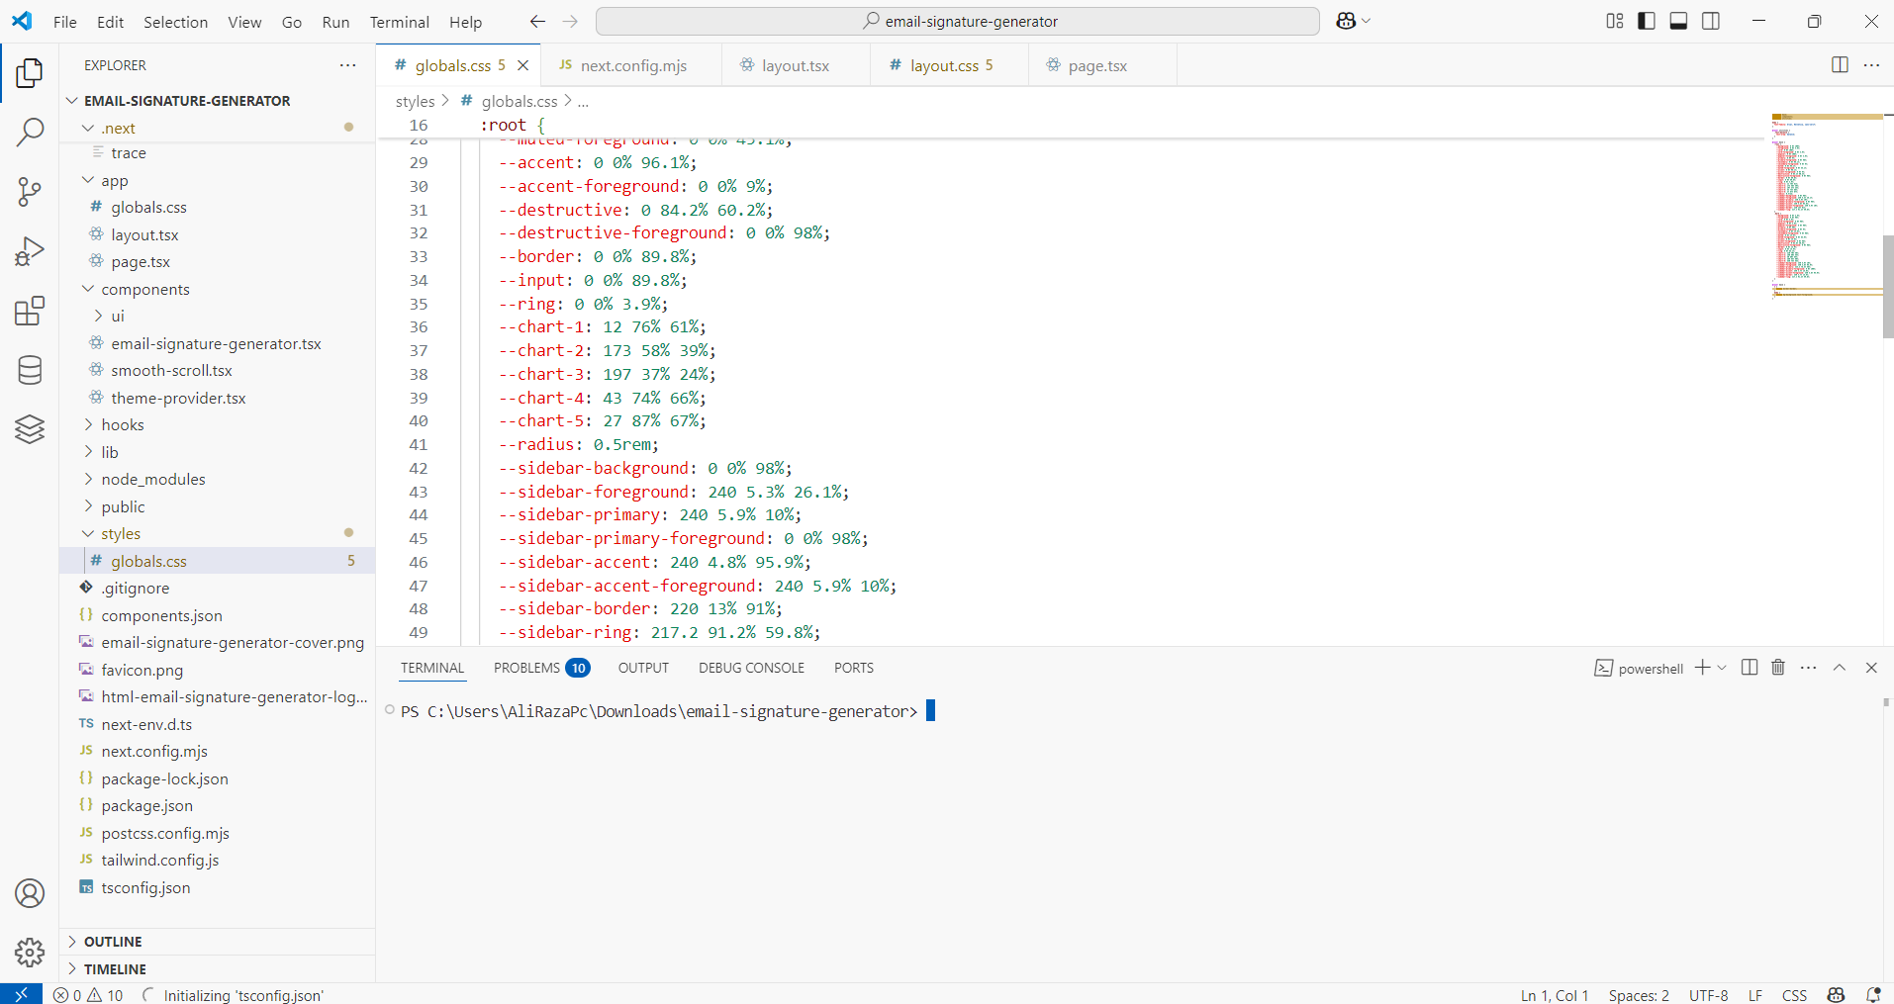
Task: Expand the OUTLINE section
Action: (72, 942)
